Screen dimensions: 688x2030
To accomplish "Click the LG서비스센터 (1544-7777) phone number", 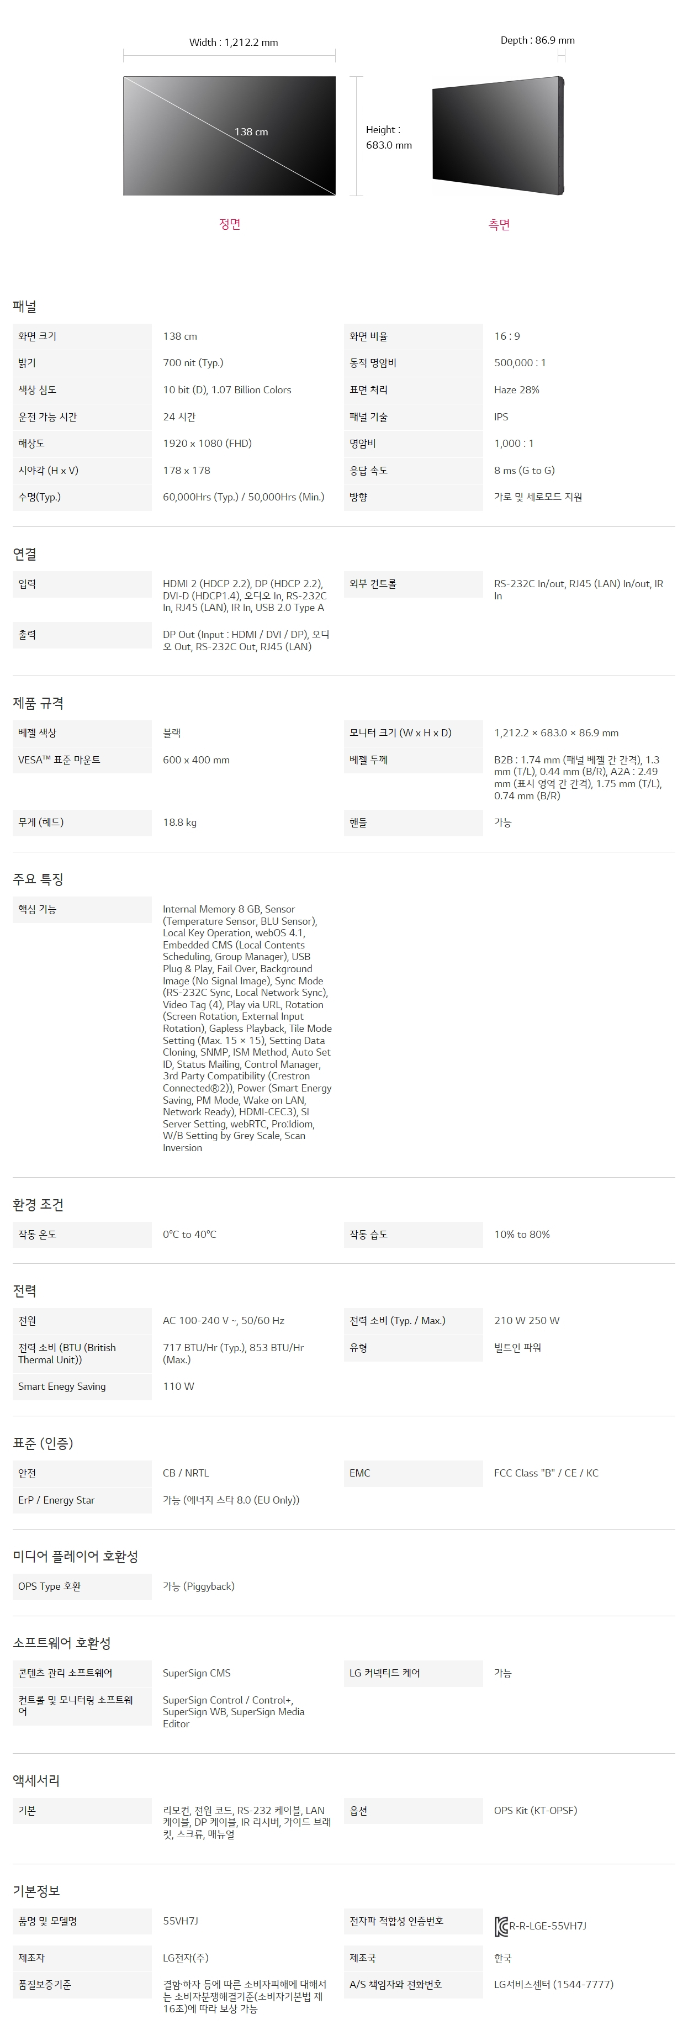I will click(x=553, y=1984).
